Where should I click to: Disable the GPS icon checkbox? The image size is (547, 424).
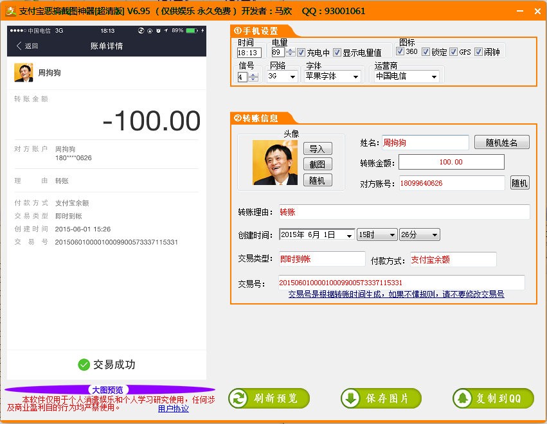tap(453, 52)
